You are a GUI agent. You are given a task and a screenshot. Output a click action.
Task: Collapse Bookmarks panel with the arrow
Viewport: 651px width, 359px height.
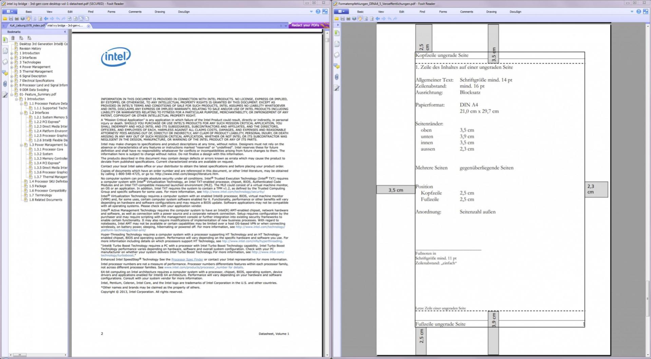[x=65, y=32]
